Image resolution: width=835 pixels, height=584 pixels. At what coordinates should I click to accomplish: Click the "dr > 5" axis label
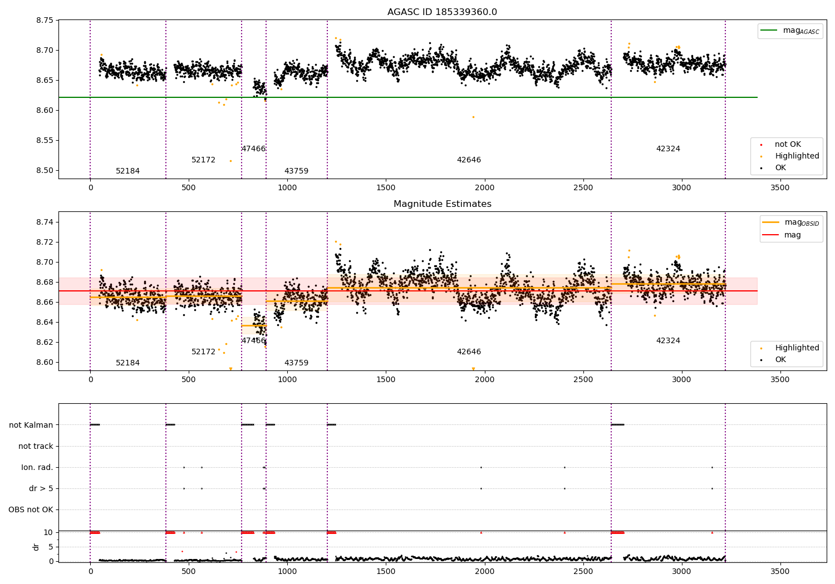click(x=41, y=488)
